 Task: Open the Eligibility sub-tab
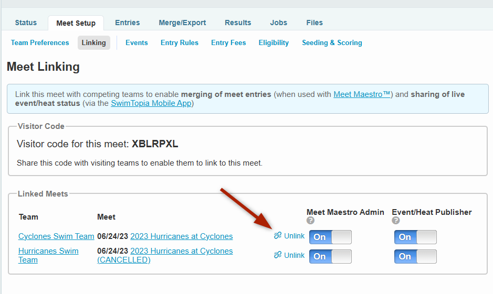coord(274,42)
